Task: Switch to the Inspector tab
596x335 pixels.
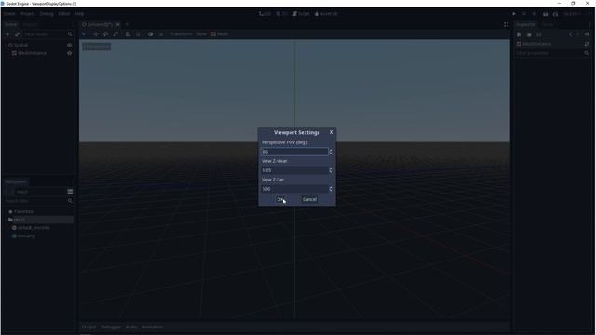Action: click(525, 24)
